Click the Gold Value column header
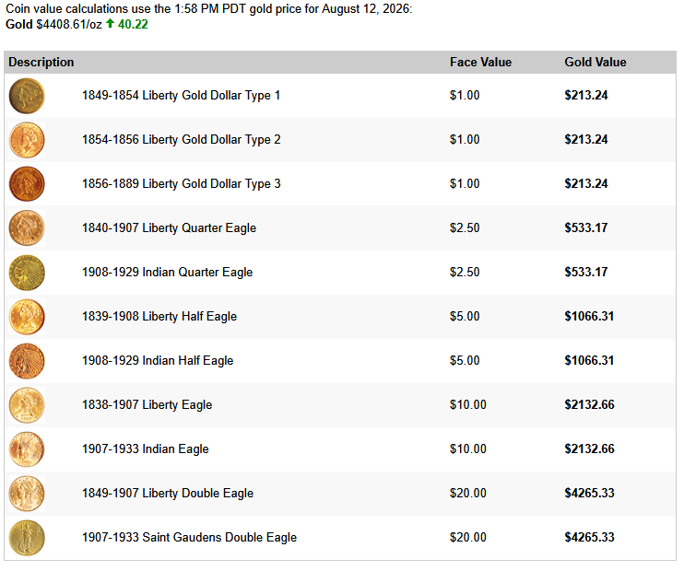Screen dimensions: 684x571 pos(596,63)
